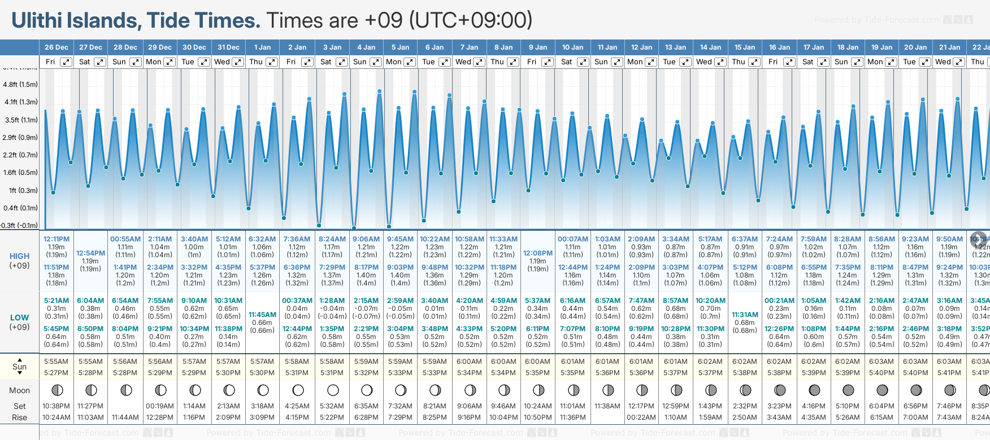Expand the Sat 17 Jan day column
Viewport: 990px width, 440px height.
pos(823,62)
